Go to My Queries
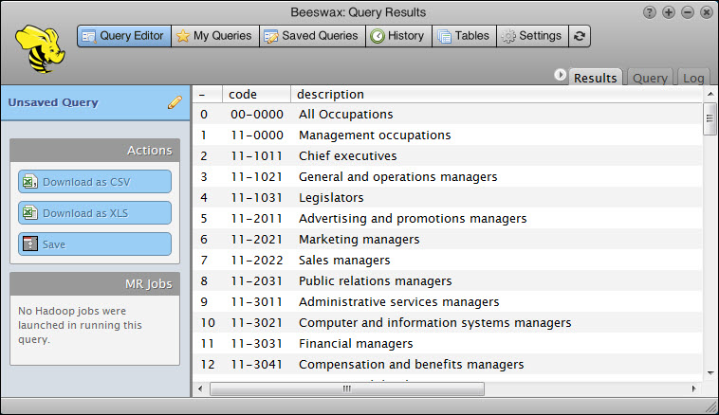This screenshot has height=415, width=719. pyautogui.click(x=214, y=36)
